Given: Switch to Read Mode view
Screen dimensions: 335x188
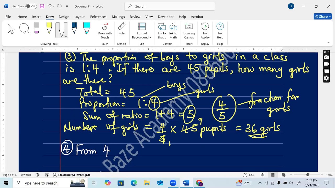Looking at the screenshot, I should [x=263, y=175].
